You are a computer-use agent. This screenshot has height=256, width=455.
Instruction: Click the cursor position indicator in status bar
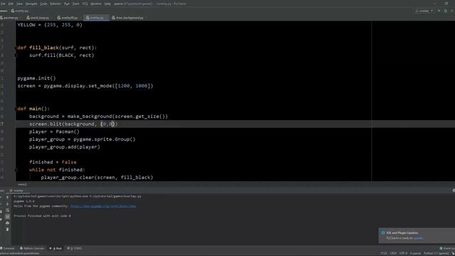(384, 253)
